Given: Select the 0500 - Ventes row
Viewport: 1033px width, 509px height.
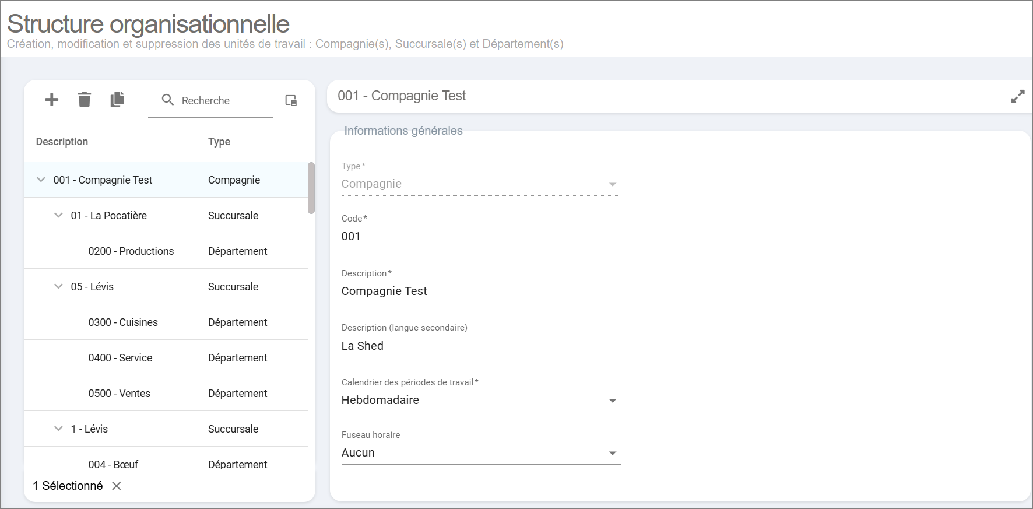Looking at the screenshot, I should pyautogui.click(x=120, y=394).
